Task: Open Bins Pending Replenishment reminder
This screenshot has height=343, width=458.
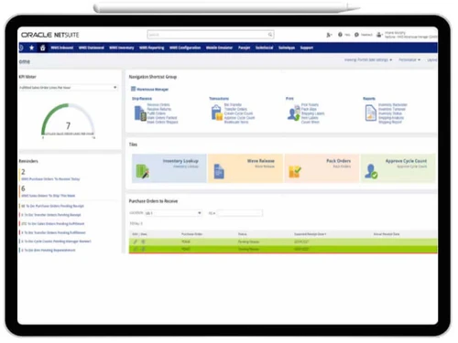Action: tap(49, 251)
